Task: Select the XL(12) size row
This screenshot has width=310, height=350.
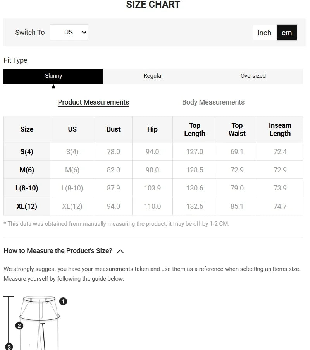Action: (x=27, y=206)
